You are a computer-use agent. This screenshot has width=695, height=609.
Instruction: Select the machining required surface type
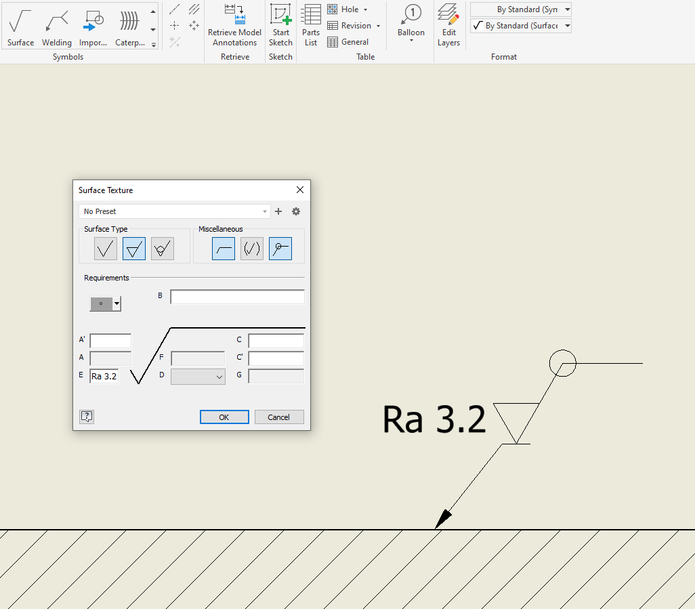[x=133, y=248]
